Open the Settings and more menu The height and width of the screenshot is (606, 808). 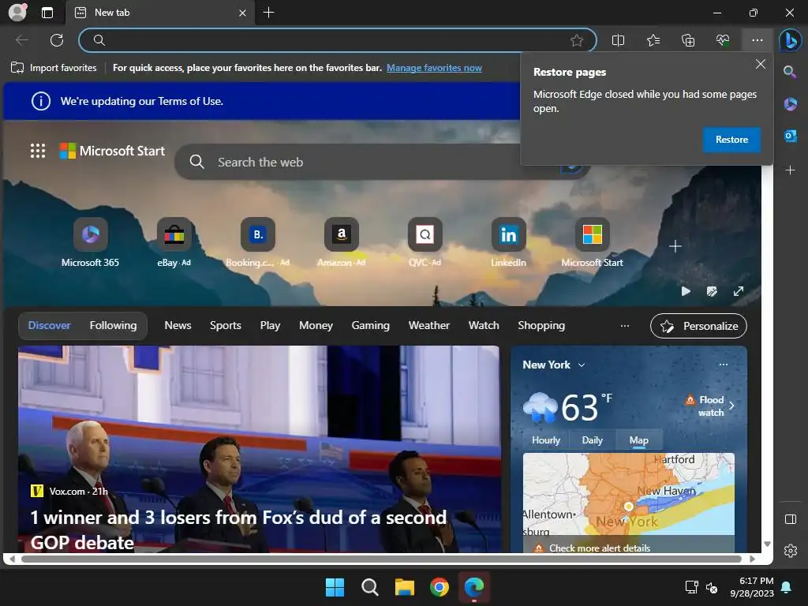tap(757, 40)
